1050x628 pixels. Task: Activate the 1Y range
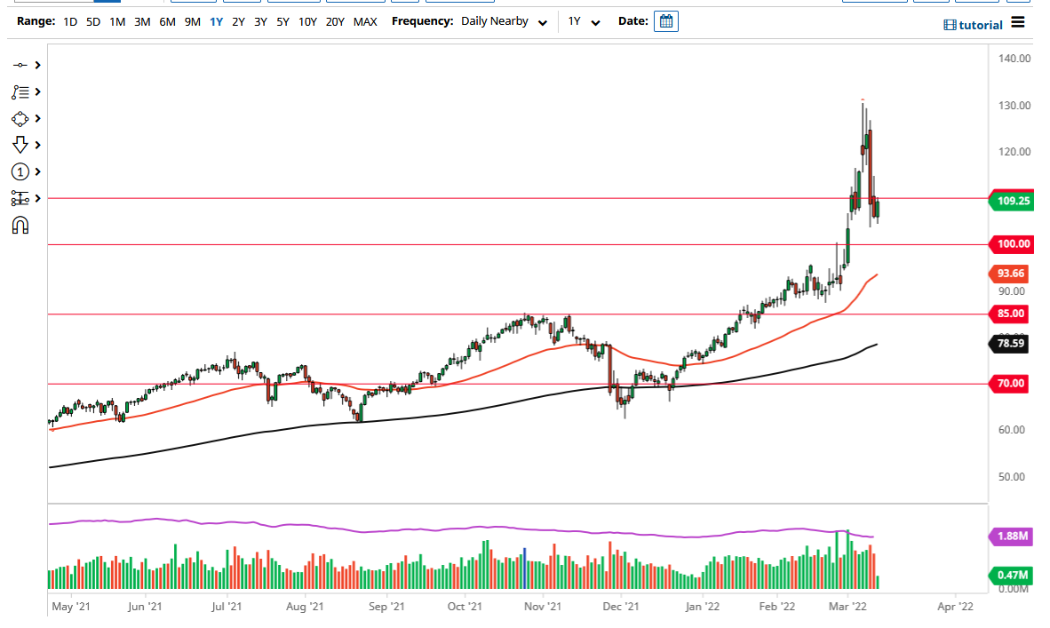[x=215, y=21]
